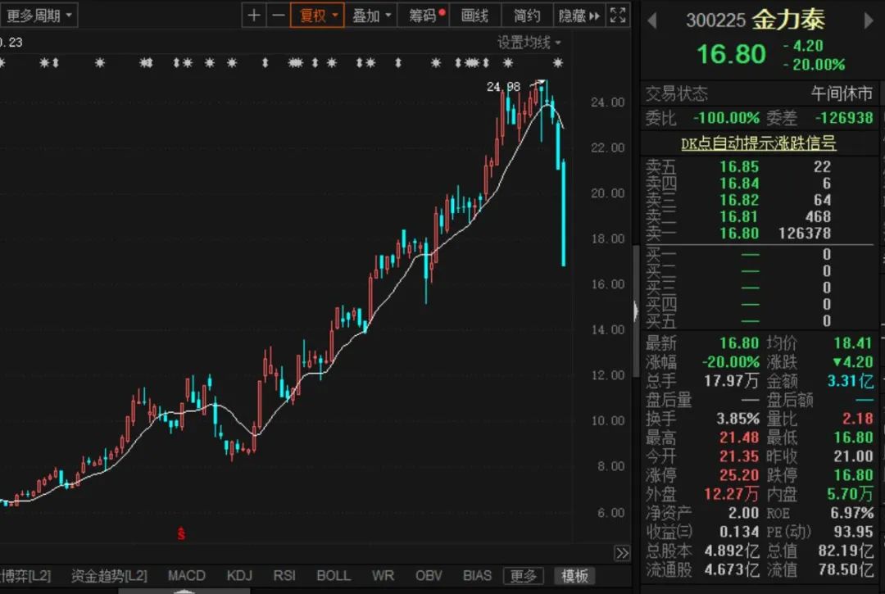The height and width of the screenshot is (594, 885).
Task: Click 换手 value 3.85%
Action: tap(737, 419)
